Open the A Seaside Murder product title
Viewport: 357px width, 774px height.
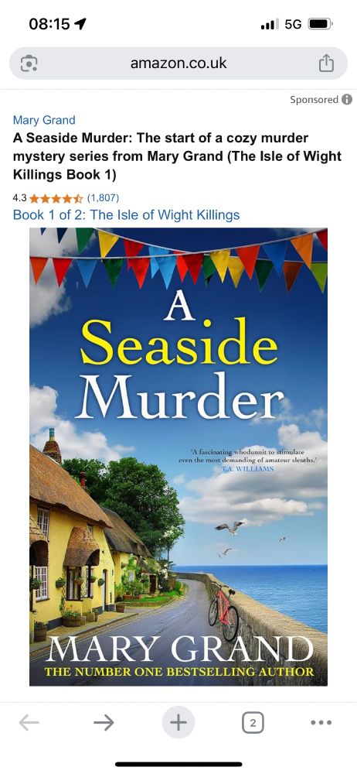coord(177,156)
